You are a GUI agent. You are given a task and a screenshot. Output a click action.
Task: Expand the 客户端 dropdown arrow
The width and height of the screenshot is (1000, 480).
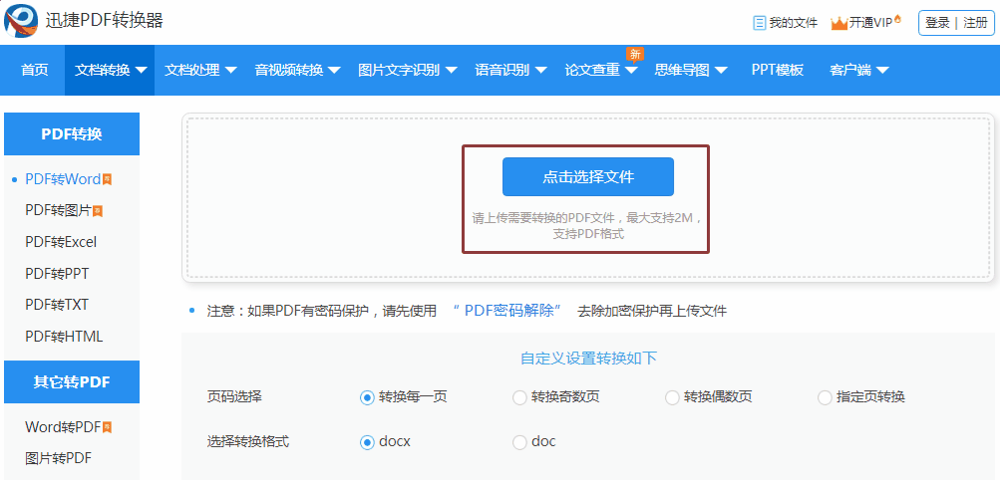(882, 71)
